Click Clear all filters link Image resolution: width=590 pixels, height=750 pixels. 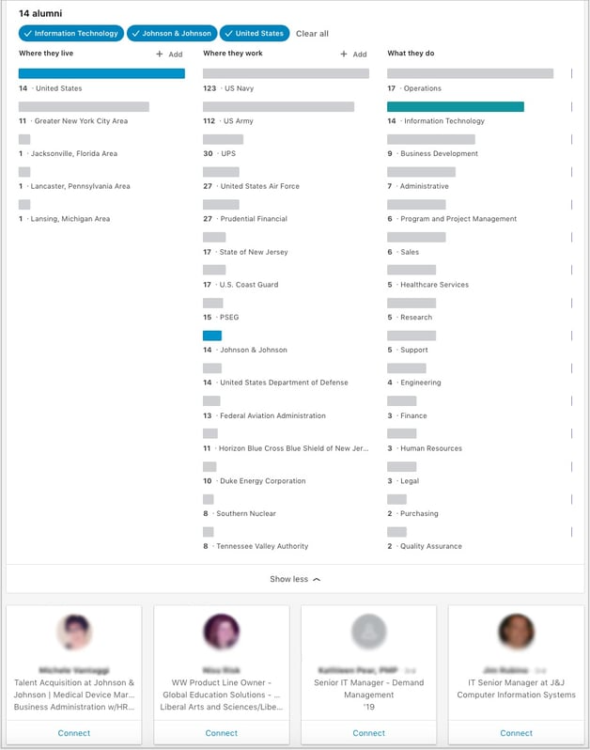point(312,34)
